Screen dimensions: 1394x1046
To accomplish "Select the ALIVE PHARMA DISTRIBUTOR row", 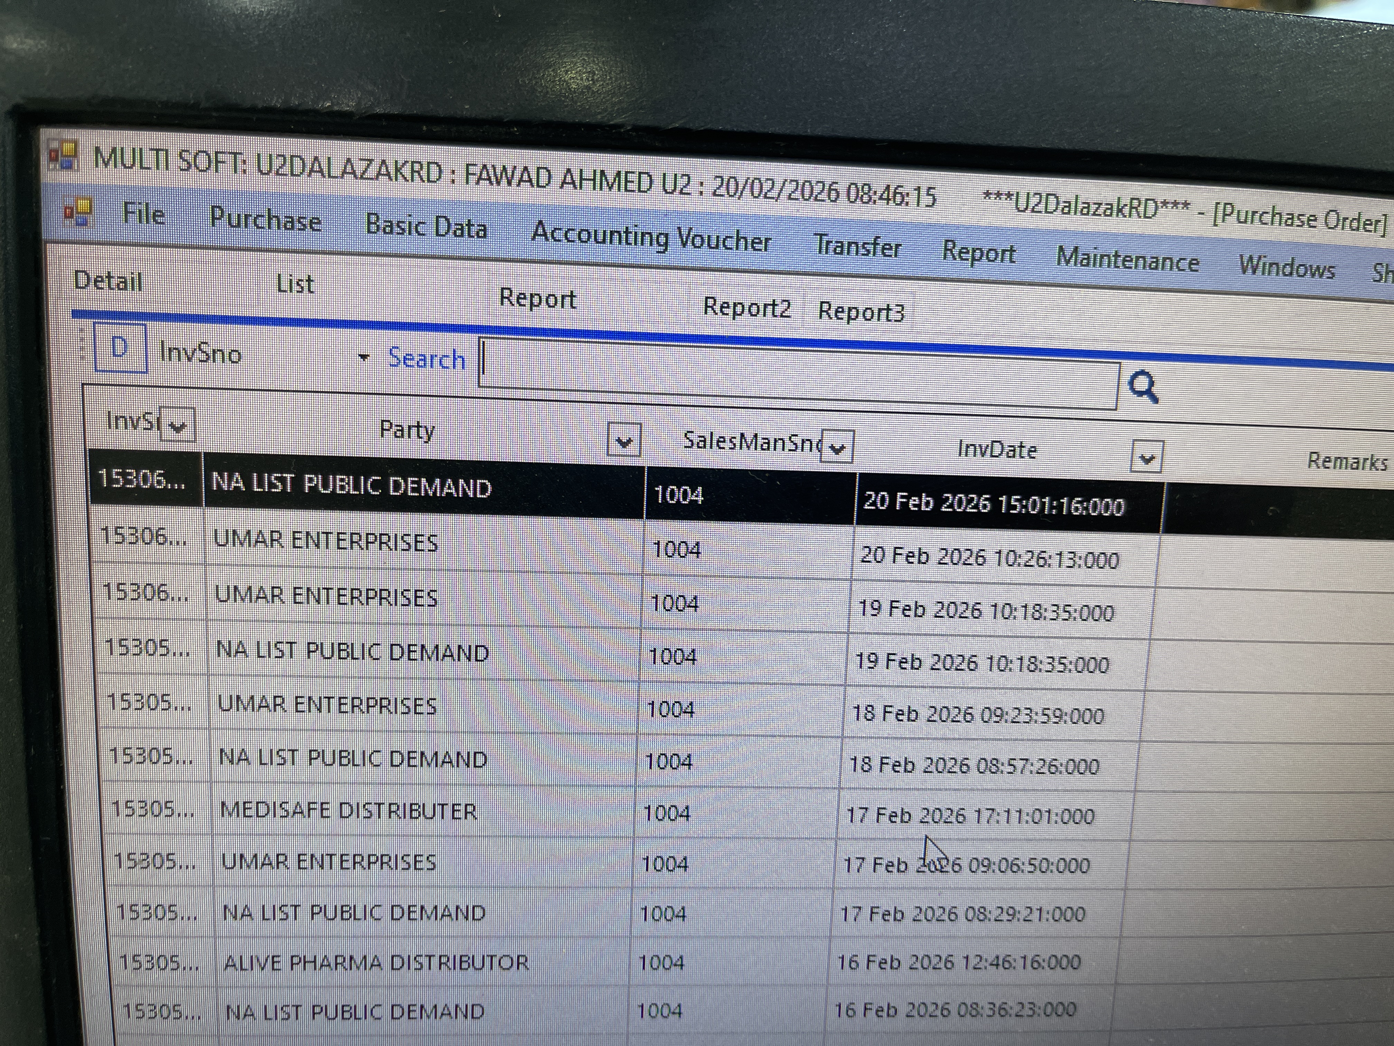I will click(x=375, y=963).
